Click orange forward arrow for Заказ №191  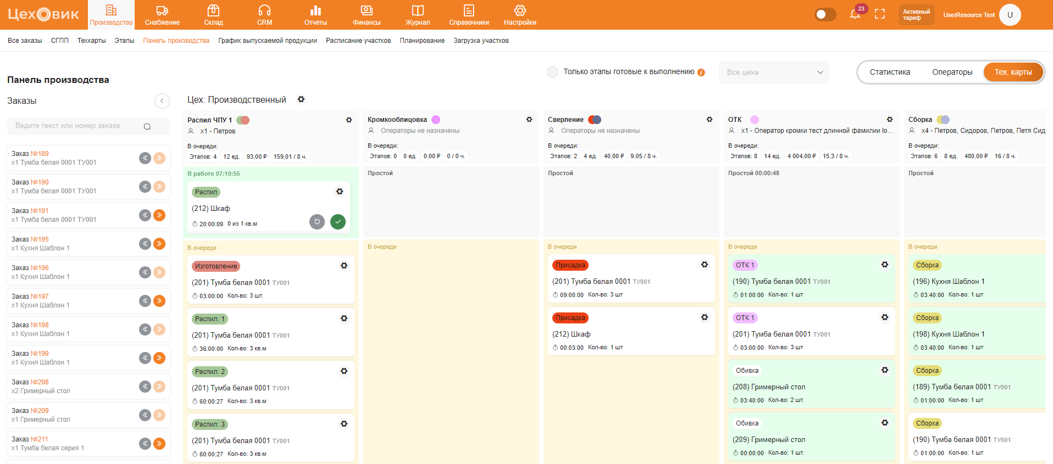[x=159, y=215]
